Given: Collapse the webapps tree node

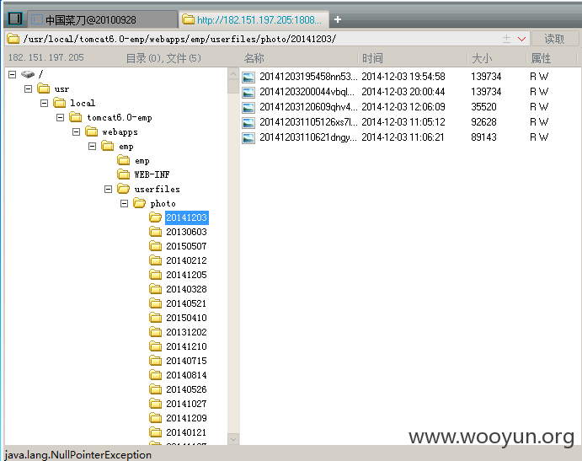Looking at the screenshot, I should point(76,131).
